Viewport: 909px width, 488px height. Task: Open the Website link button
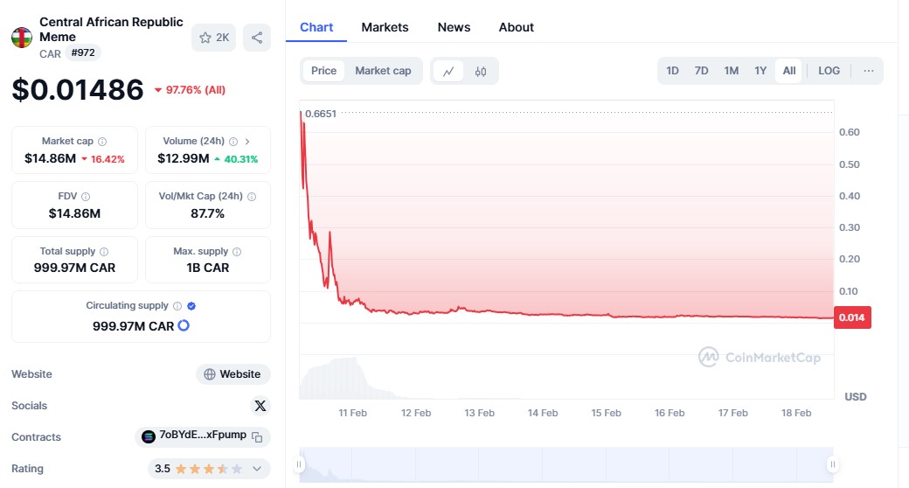coord(232,374)
